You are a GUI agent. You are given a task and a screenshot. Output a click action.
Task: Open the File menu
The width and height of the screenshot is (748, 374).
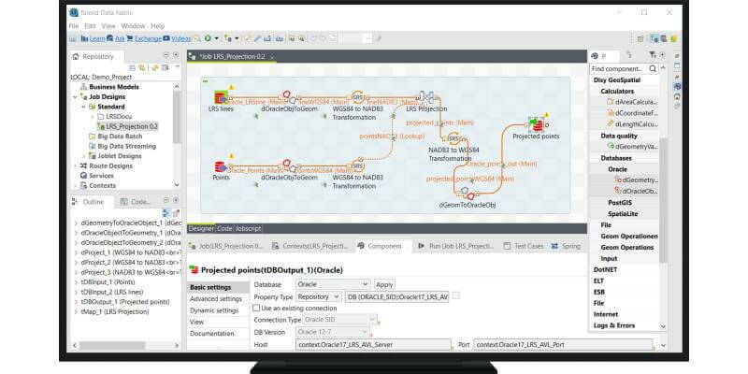coord(74,26)
